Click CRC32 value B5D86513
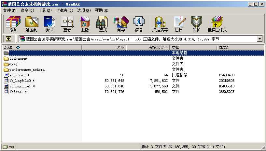This screenshot has width=266, height=151. click(x=227, y=86)
